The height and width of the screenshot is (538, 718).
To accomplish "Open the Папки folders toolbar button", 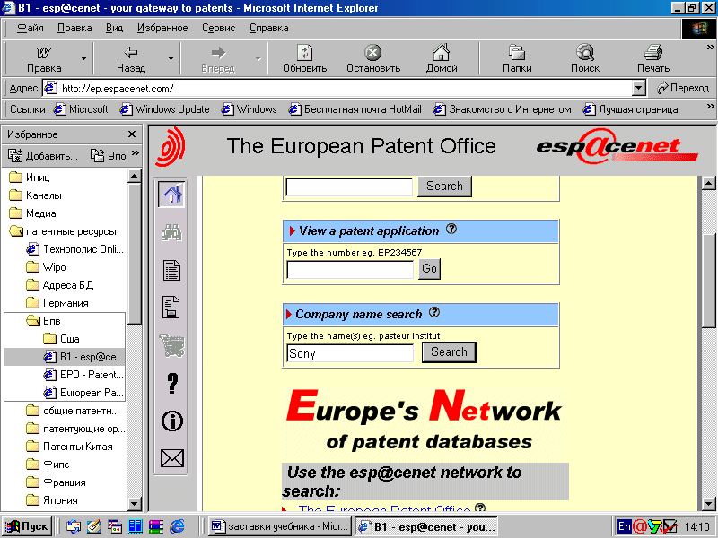I will (x=517, y=58).
